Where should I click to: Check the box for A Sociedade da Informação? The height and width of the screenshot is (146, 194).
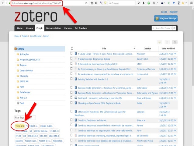(x=71, y=63)
